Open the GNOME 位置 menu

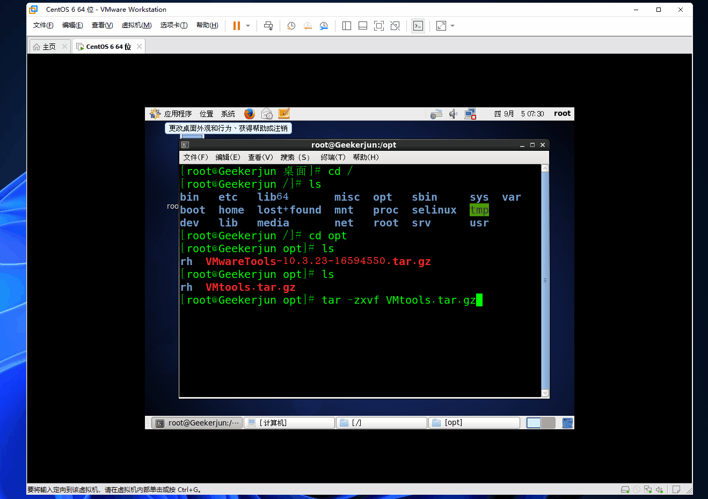207,114
